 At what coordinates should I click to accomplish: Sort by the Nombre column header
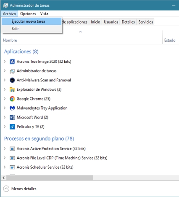[10, 40]
